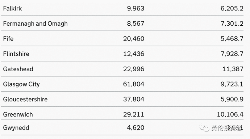Click the Glasgow City area name
250x139 pixels.
tap(21, 84)
